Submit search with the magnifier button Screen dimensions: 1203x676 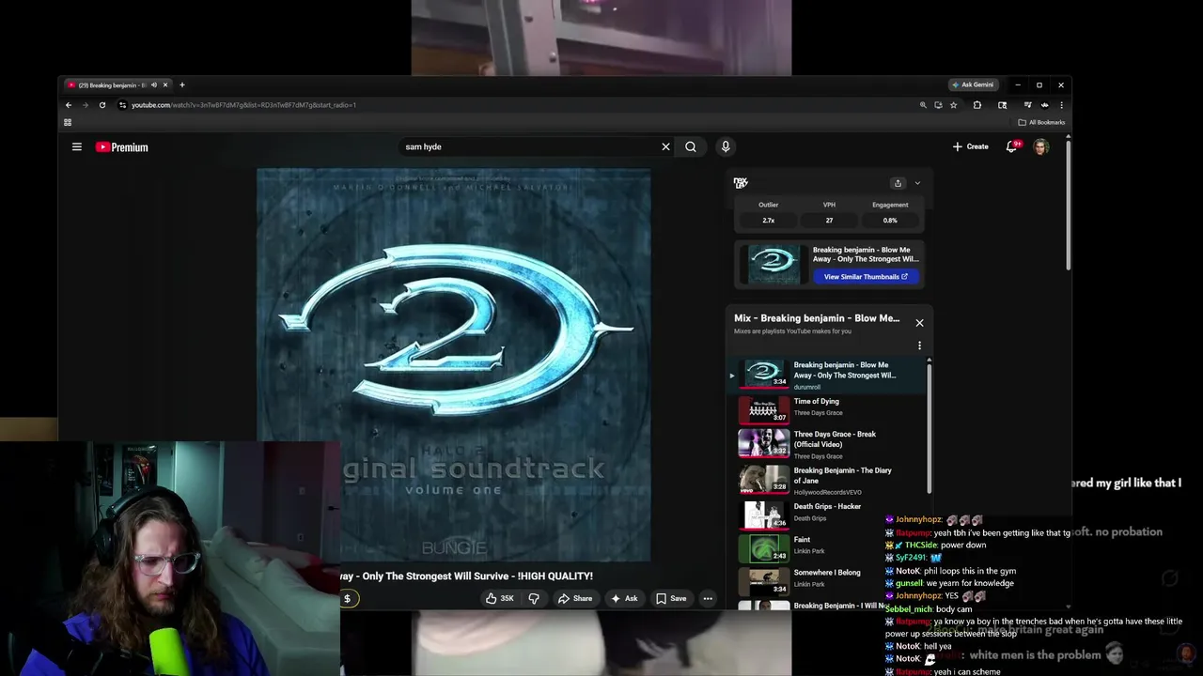click(691, 146)
